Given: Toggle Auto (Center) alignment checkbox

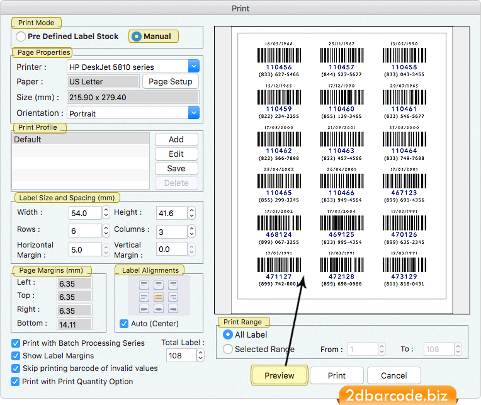Looking at the screenshot, I should pyautogui.click(x=124, y=324).
